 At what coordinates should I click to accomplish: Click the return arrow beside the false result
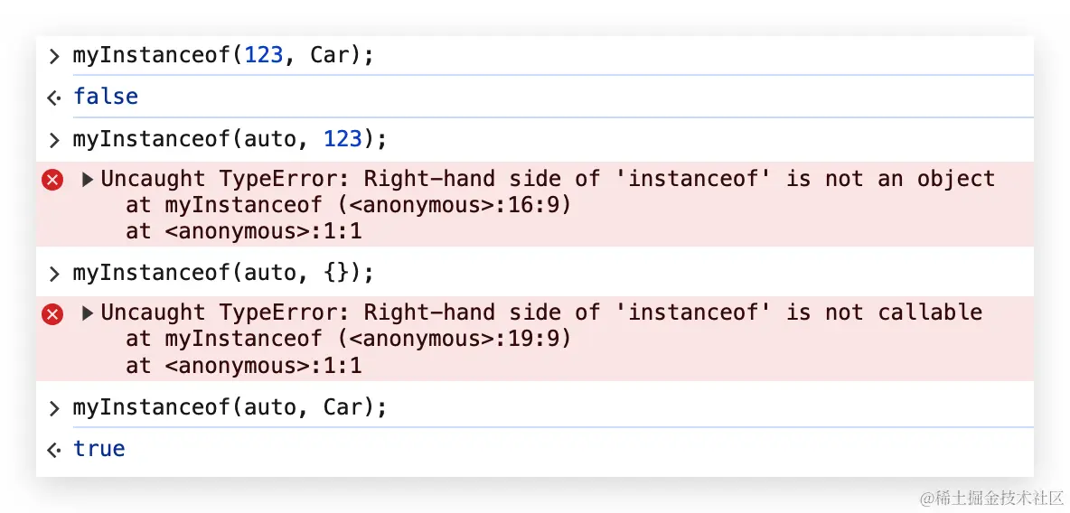point(54,98)
